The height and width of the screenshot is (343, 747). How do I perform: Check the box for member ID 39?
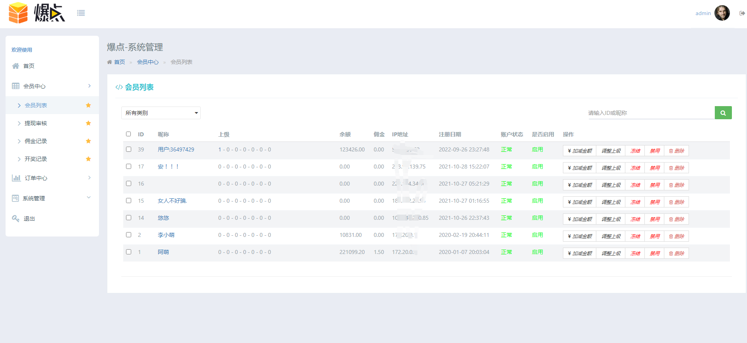tap(128, 149)
